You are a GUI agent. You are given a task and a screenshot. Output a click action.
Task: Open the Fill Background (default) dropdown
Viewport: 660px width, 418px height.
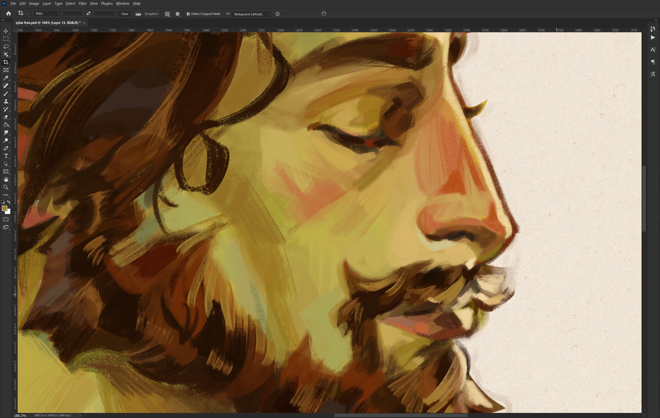252,14
